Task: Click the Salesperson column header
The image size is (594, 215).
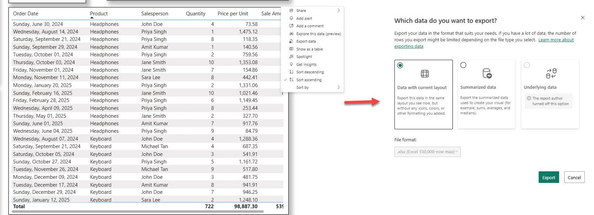Action: coord(155,14)
